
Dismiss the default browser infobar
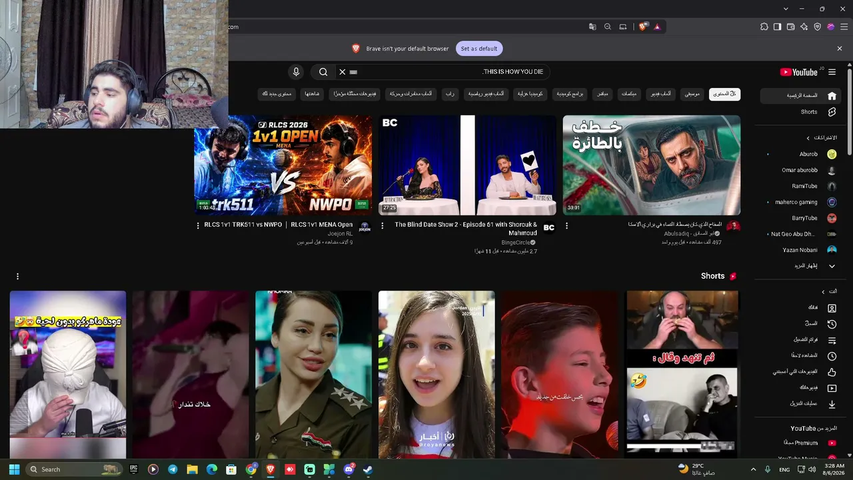(x=840, y=49)
